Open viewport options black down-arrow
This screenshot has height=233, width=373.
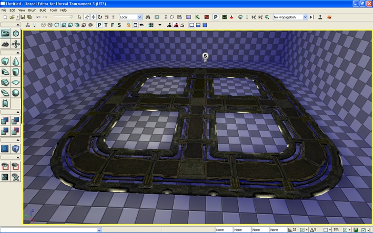click(160, 25)
